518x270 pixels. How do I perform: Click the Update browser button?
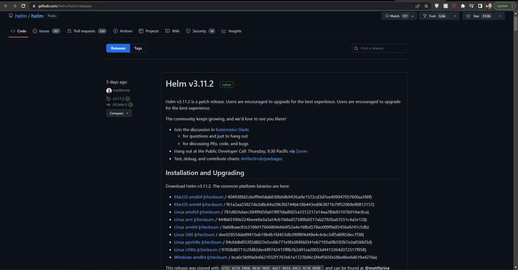[502, 6]
